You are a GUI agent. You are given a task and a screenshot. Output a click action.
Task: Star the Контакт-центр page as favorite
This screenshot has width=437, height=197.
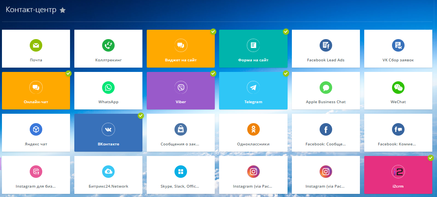point(63,11)
